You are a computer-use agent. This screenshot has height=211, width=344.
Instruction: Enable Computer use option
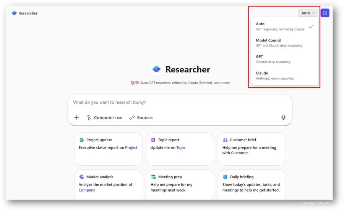[x=104, y=118]
